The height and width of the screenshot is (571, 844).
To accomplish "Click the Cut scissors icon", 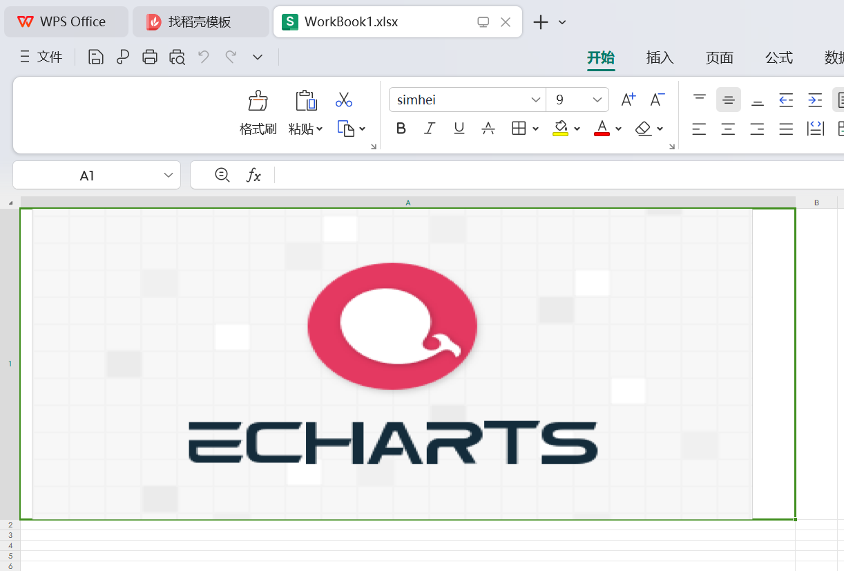I will pos(344,100).
